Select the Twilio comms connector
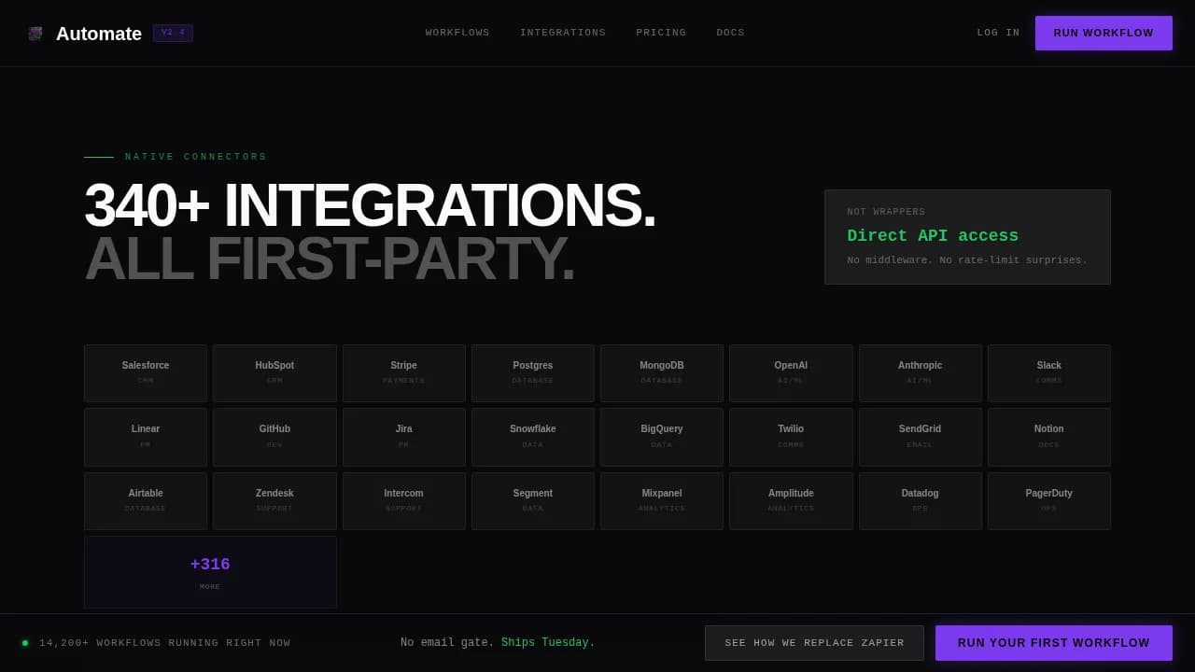This screenshot has height=672, width=1195. click(x=791, y=436)
